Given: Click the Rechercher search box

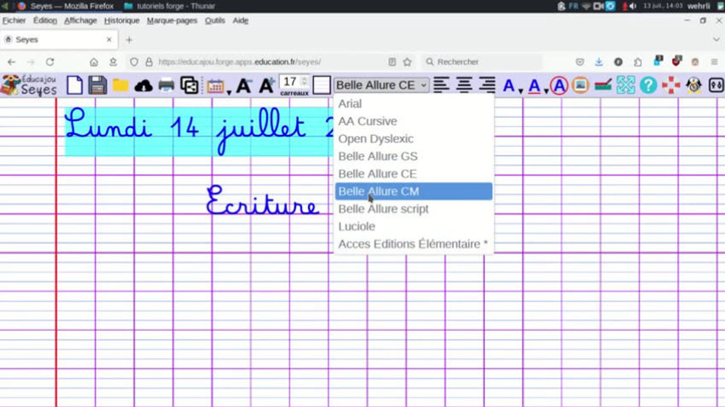Looking at the screenshot, I should pyautogui.click(x=482, y=62).
